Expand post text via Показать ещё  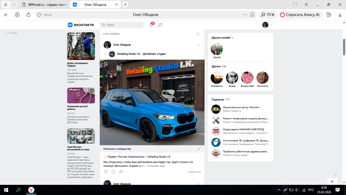(156, 166)
